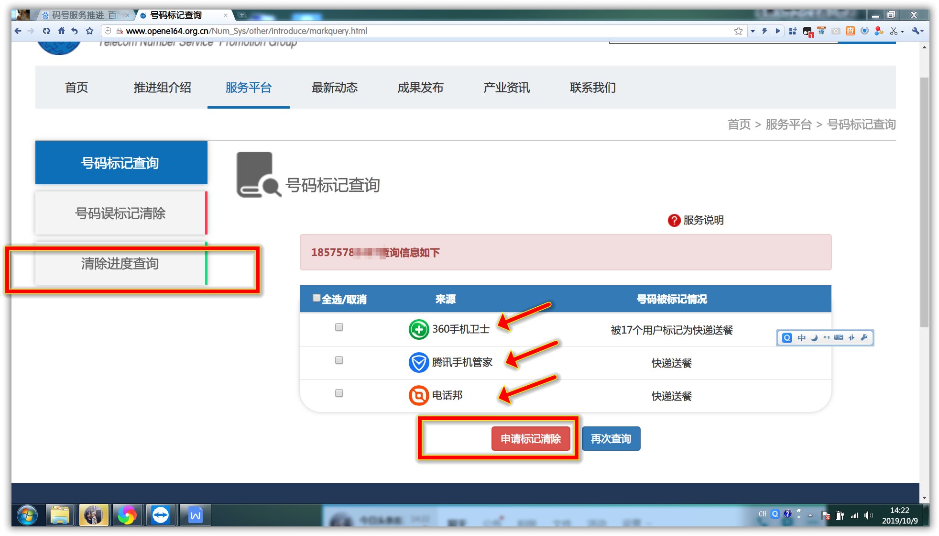Click the 电话邦 source icon
The width and height of the screenshot is (939, 536).
pos(418,395)
